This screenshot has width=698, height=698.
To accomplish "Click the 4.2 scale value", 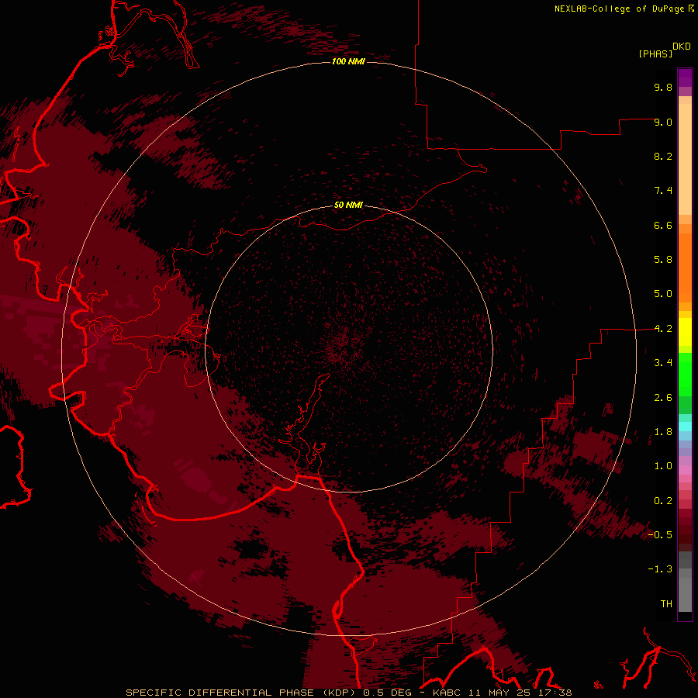I will click(x=663, y=329).
